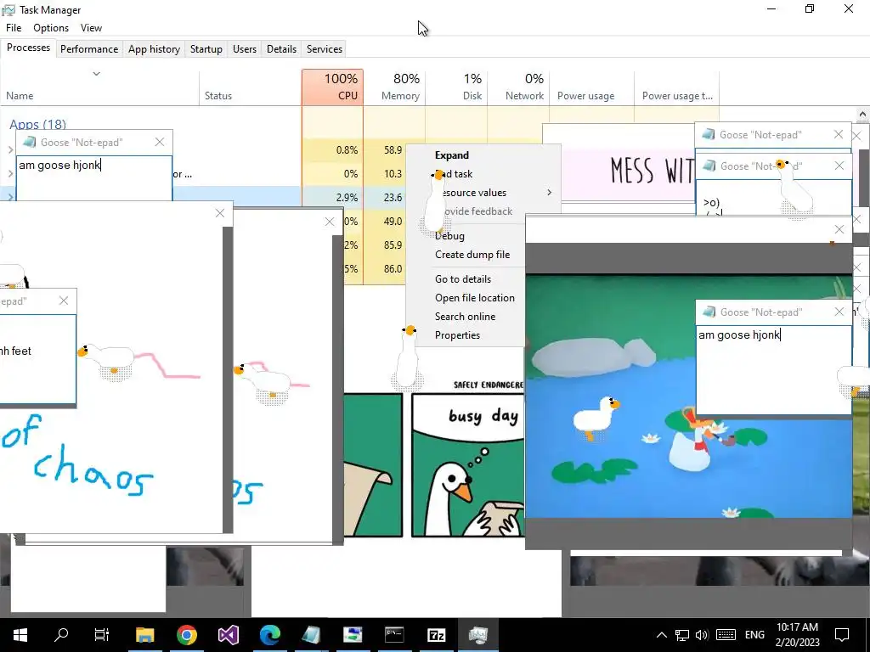Click the busy day goose comic panel
The height and width of the screenshot is (652, 870).
pyautogui.click(x=468, y=465)
